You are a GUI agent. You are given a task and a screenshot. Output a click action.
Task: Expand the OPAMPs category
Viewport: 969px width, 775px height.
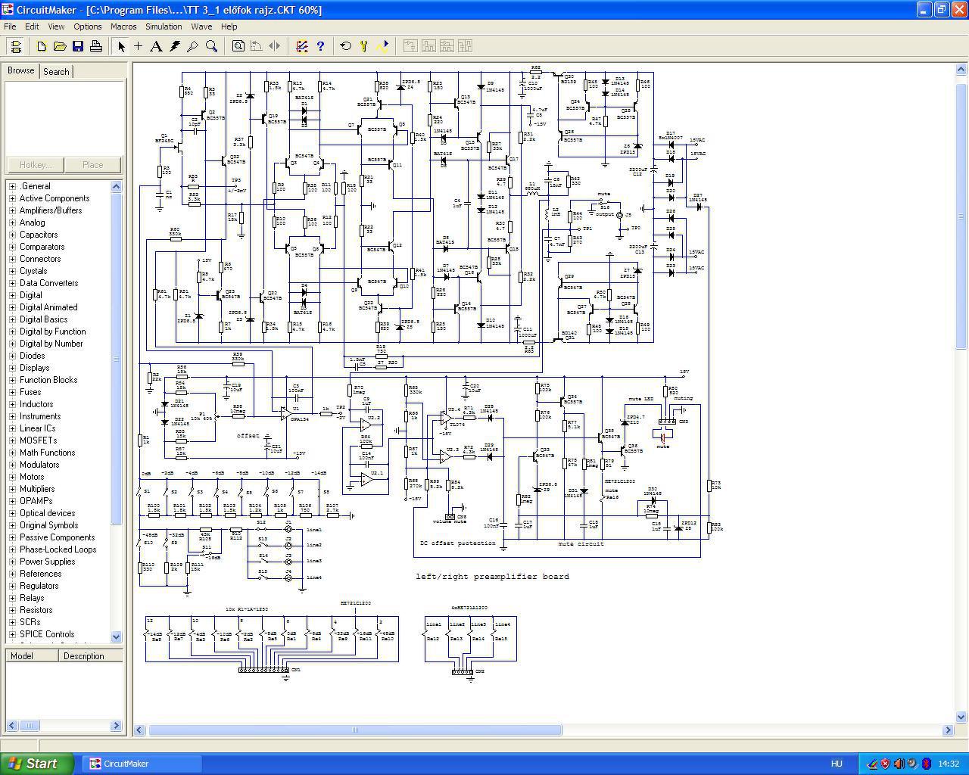[12, 501]
